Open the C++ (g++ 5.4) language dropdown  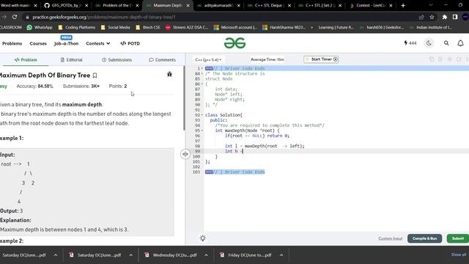[x=208, y=59]
